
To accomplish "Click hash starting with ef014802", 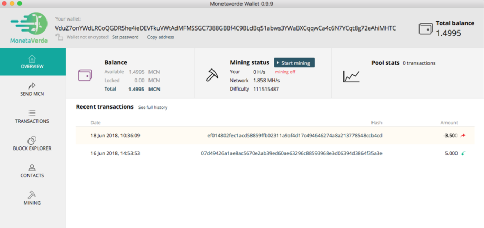I will click(x=295, y=136).
